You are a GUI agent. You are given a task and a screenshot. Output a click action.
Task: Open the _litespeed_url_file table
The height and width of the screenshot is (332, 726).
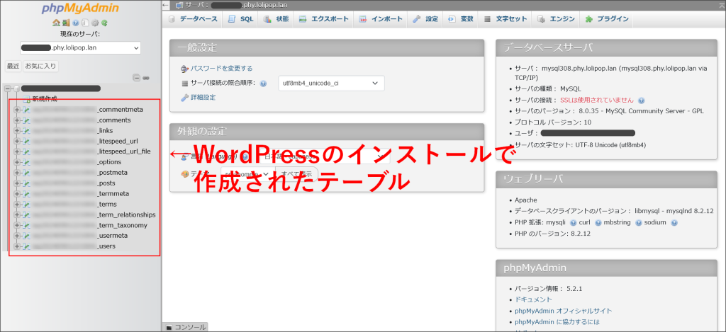[x=123, y=151]
